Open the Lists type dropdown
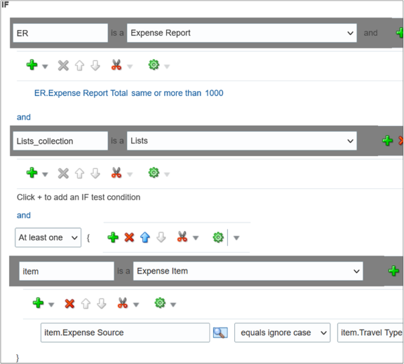 coord(242,141)
